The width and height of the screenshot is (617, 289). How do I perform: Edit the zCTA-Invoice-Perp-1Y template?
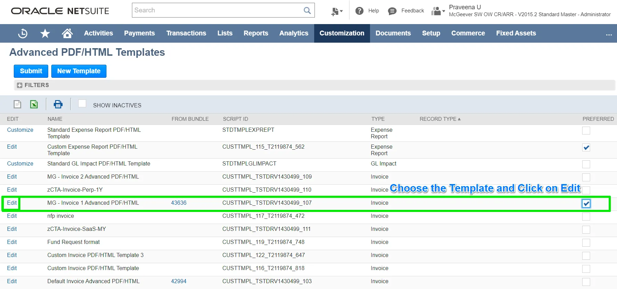coord(12,190)
